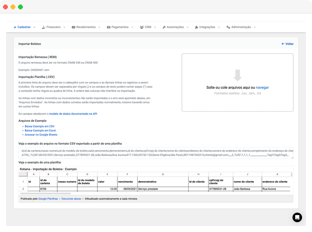312x232 pixels.
Task: Download the example via Baixar Exemplo em CSV
Action: (39, 126)
